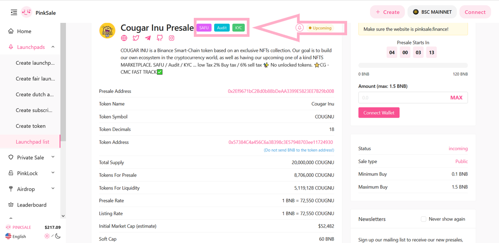Click the 1.5 BNB maximum buy value

pyautogui.click(x=459, y=187)
